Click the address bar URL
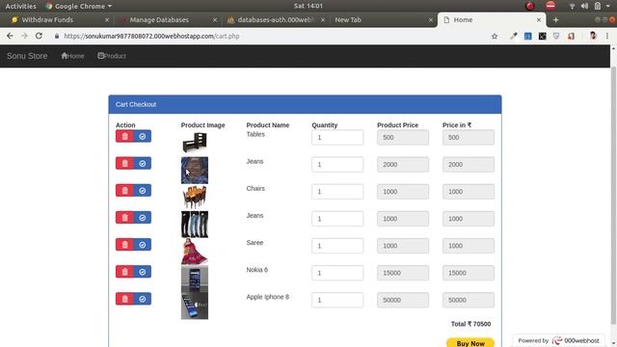Screen dimensions: 617x347 click(151, 37)
